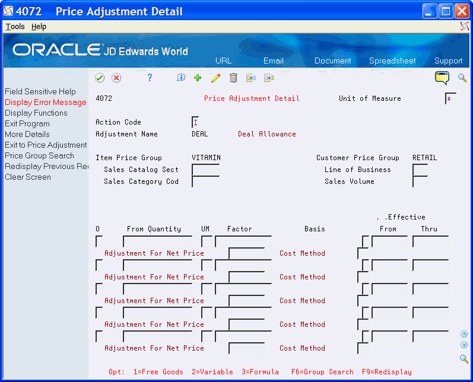Select More Details in sidebar
This screenshot has width=473, height=382.
click(27, 134)
